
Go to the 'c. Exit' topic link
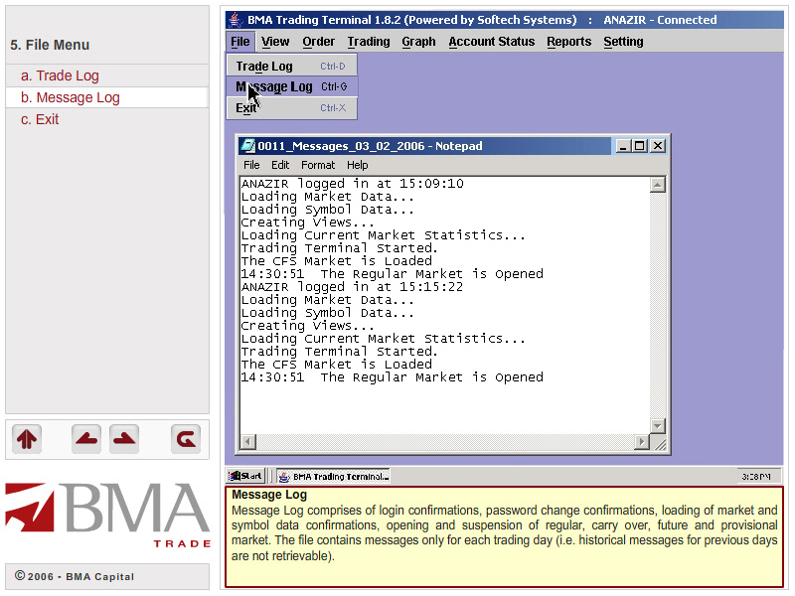[x=40, y=119]
